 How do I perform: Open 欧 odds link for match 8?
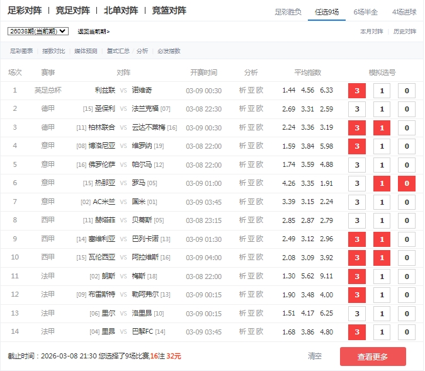click(260, 220)
